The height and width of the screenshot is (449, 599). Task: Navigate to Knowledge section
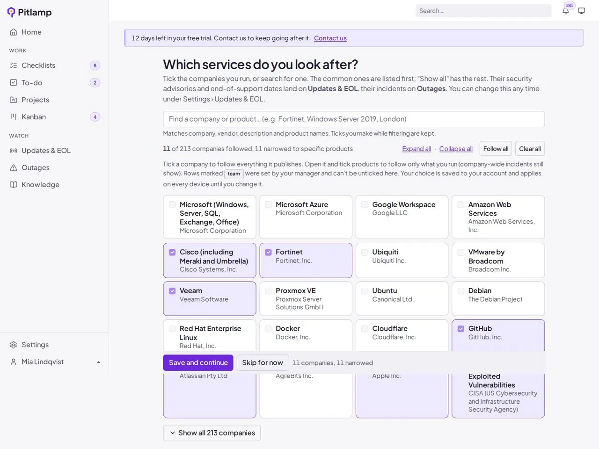[54, 185]
